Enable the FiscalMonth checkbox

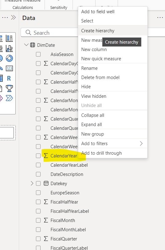tap(38, 220)
